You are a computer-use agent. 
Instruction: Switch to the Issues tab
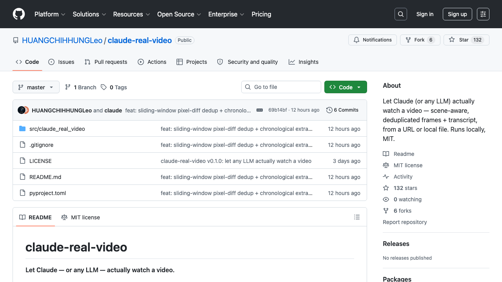(61, 62)
